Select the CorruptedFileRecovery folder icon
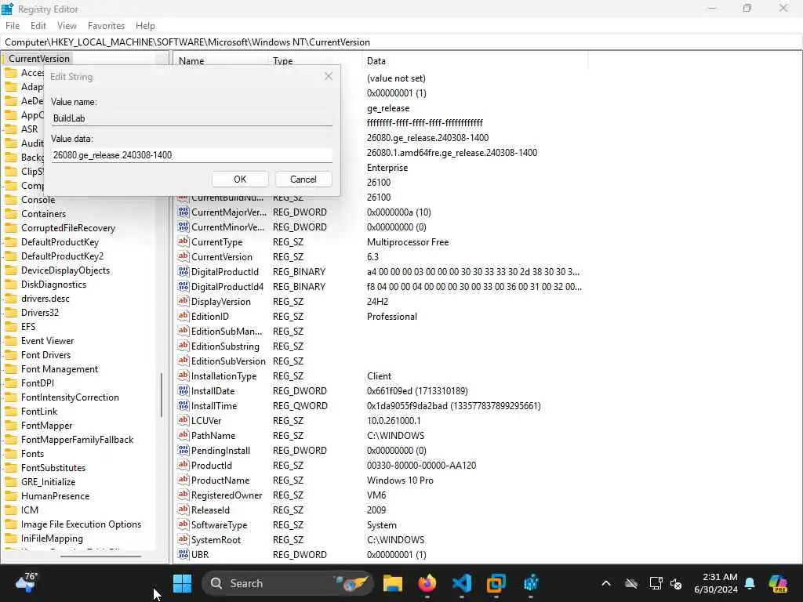This screenshot has height=602, width=803. 11,228
